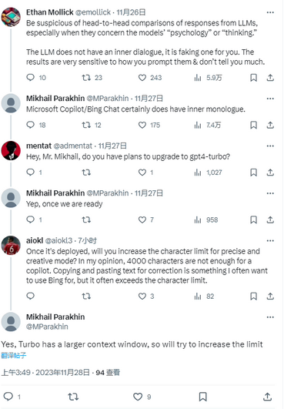Open the @admentat username link
This screenshot has width=284, height=409.
coord(72,146)
